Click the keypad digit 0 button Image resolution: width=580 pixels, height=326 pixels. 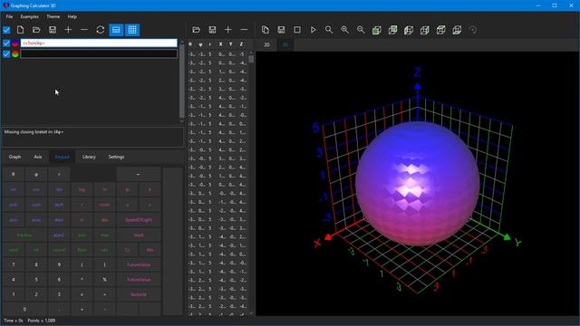coord(24,309)
